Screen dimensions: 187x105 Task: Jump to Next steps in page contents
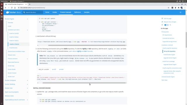(x=164, y=80)
